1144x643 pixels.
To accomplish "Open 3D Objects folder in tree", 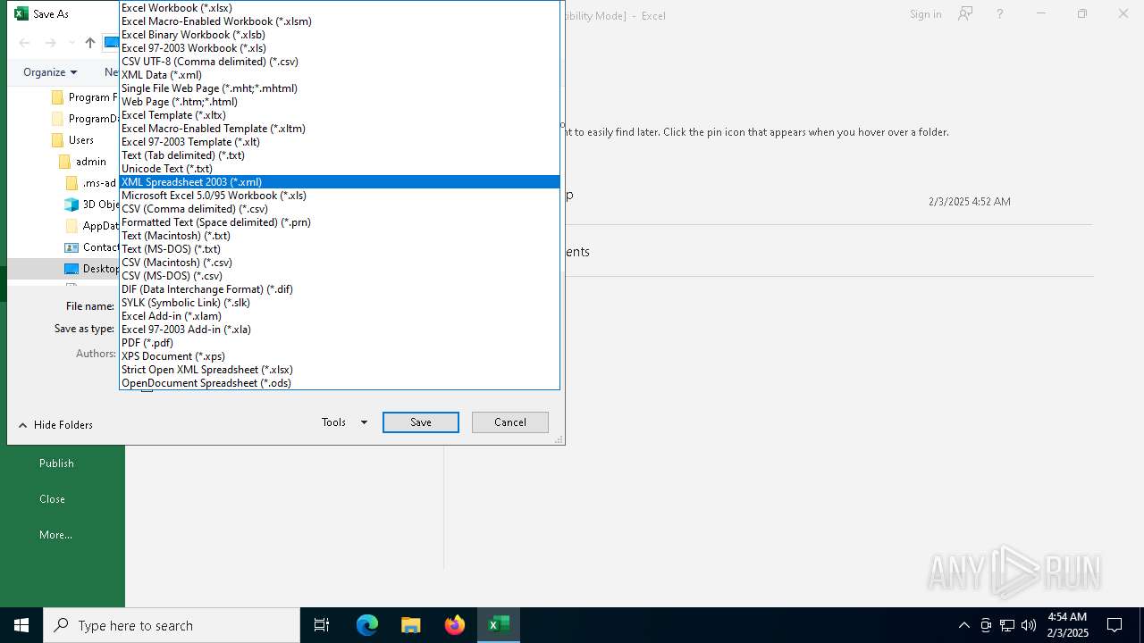I will click(91, 205).
